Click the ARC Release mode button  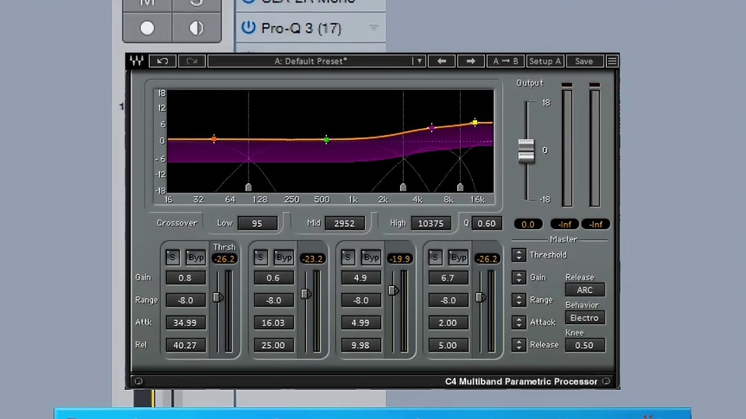[585, 290]
